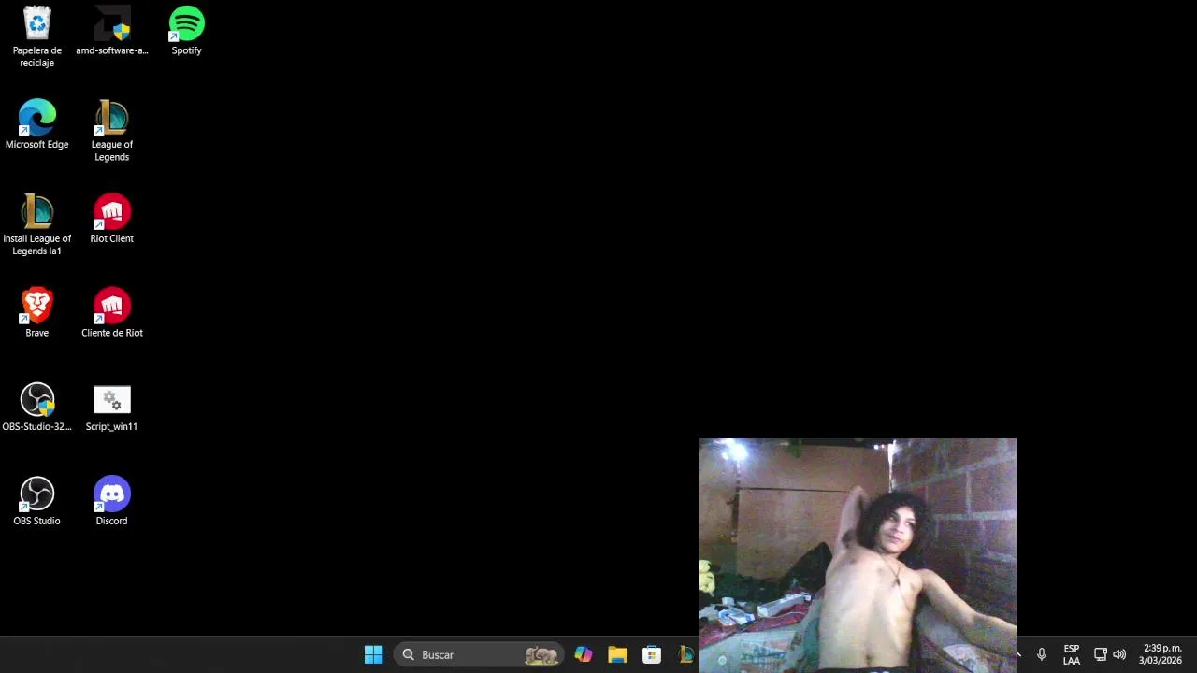Select the Cliente de Riot shortcut
Image resolution: width=1197 pixels, height=673 pixels.
pyautogui.click(x=111, y=312)
